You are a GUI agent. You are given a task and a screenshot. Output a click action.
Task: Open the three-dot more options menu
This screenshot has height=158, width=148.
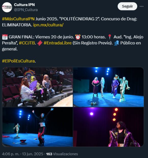pyautogui.click(x=141, y=6)
